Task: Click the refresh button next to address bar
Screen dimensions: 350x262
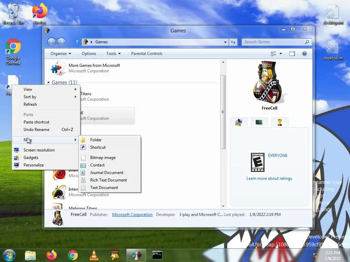Action: [x=233, y=42]
